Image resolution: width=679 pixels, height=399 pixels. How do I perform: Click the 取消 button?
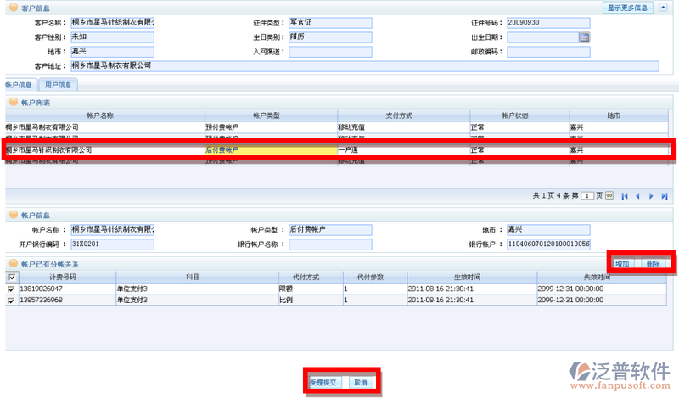pyautogui.click(x=361, y=383)
